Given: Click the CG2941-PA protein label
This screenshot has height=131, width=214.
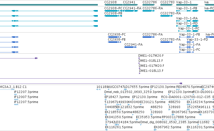Looking at the screenshot, I should click(134, 45).
